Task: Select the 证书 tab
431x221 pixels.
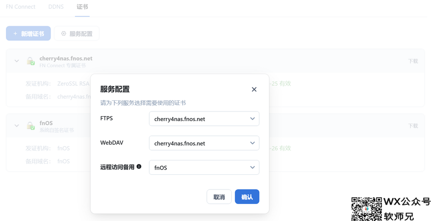Action: coord(82,7)
